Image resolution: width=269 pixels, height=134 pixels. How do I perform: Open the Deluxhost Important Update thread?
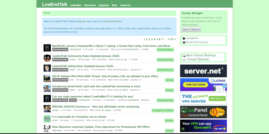click(101, 127)
